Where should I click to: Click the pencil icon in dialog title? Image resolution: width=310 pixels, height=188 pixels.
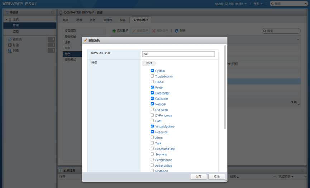pyautogui.click(x=85, y=40)
